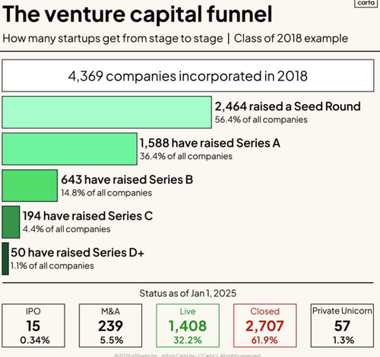
Task: Select the Series B green bar
Action: [30, 186]
